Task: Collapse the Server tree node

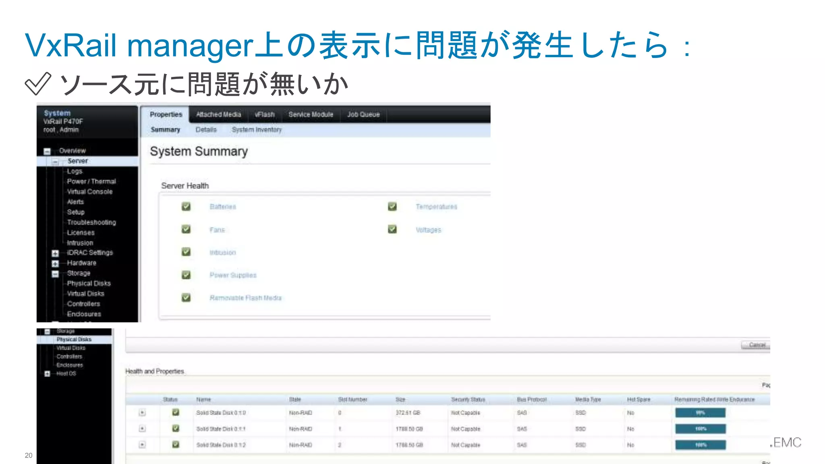Action: 55,162
